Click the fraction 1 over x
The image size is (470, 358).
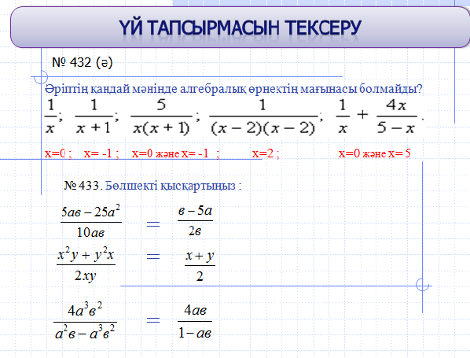50,116
